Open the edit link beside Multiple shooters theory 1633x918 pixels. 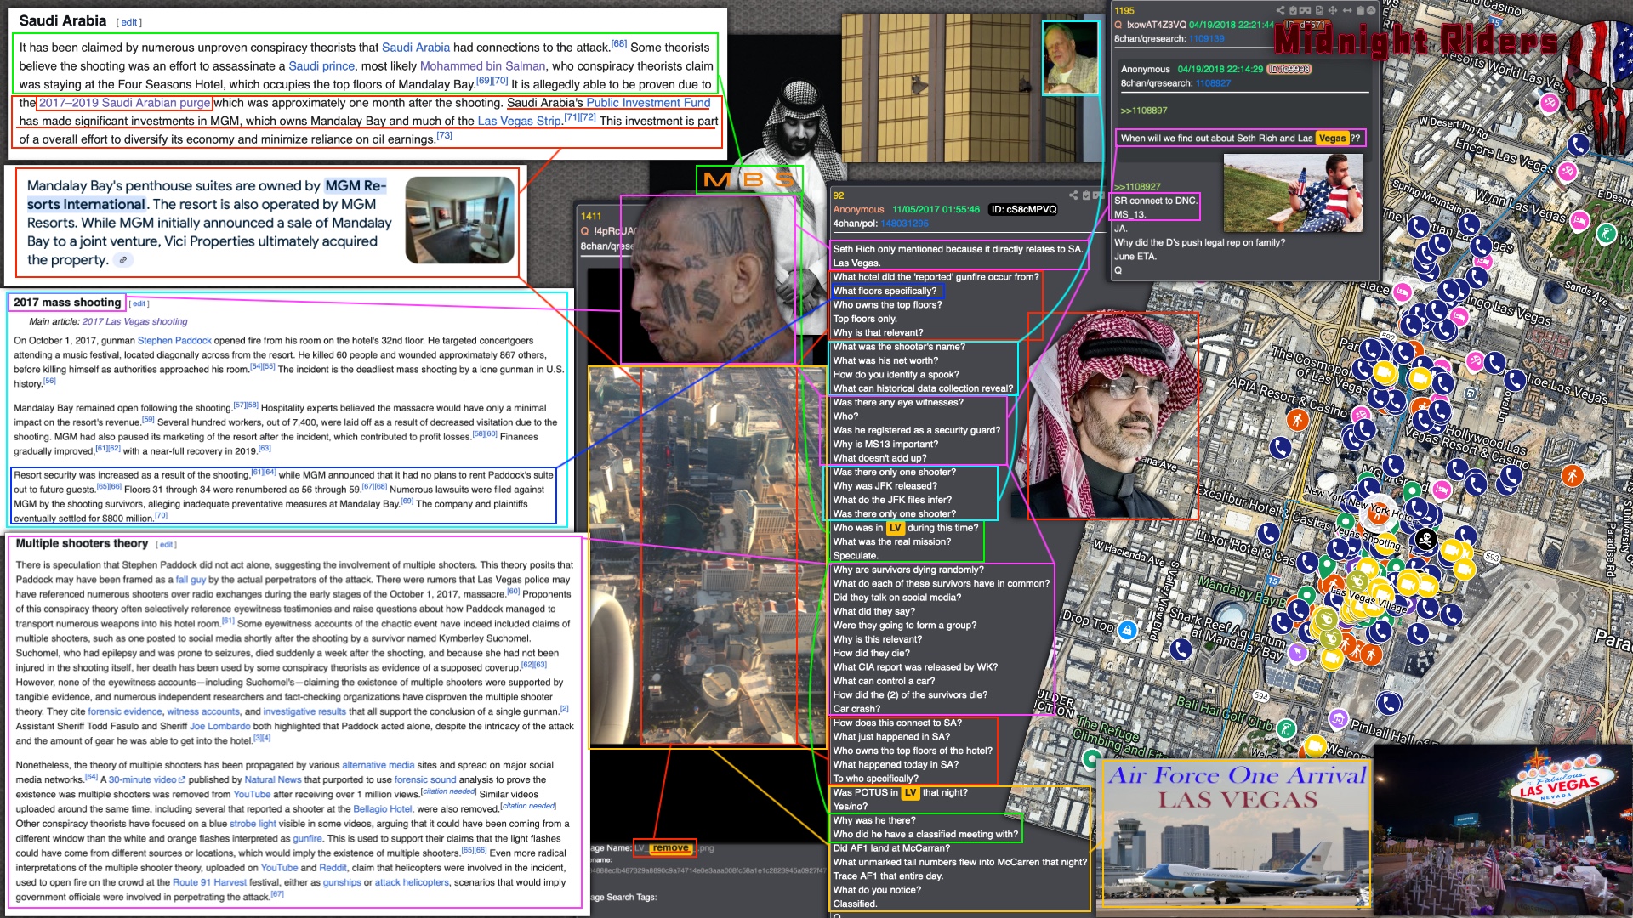coord(166,545)
